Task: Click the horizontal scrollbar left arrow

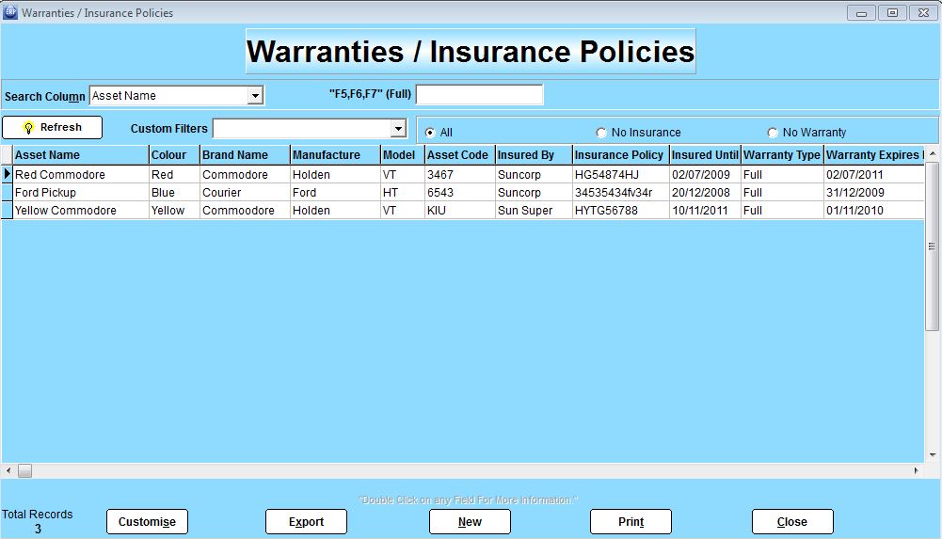Action: [8, 470]
